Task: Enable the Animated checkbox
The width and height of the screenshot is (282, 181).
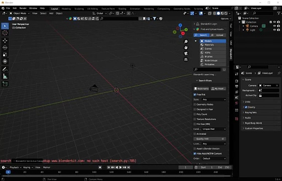Action: pyautogui.click(x=195, y=134)
